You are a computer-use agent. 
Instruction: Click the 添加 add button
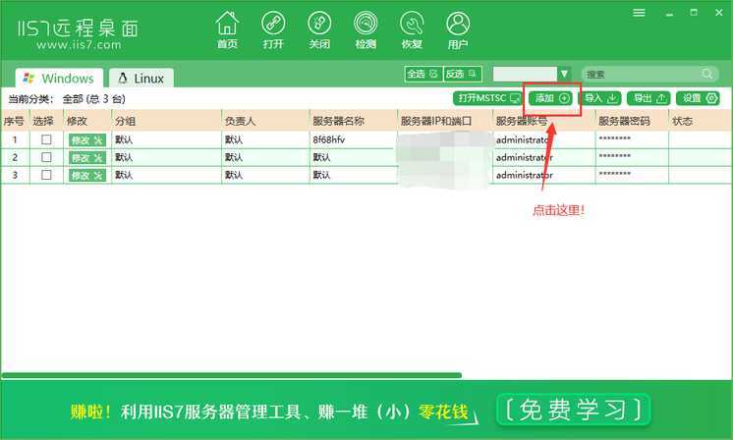point(550,98)
